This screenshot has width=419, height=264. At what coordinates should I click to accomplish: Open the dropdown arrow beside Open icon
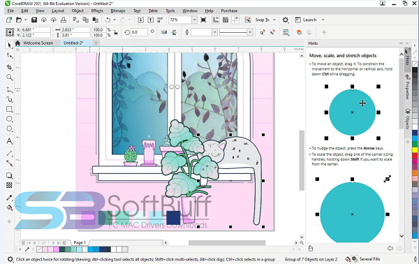coord(26,20)
